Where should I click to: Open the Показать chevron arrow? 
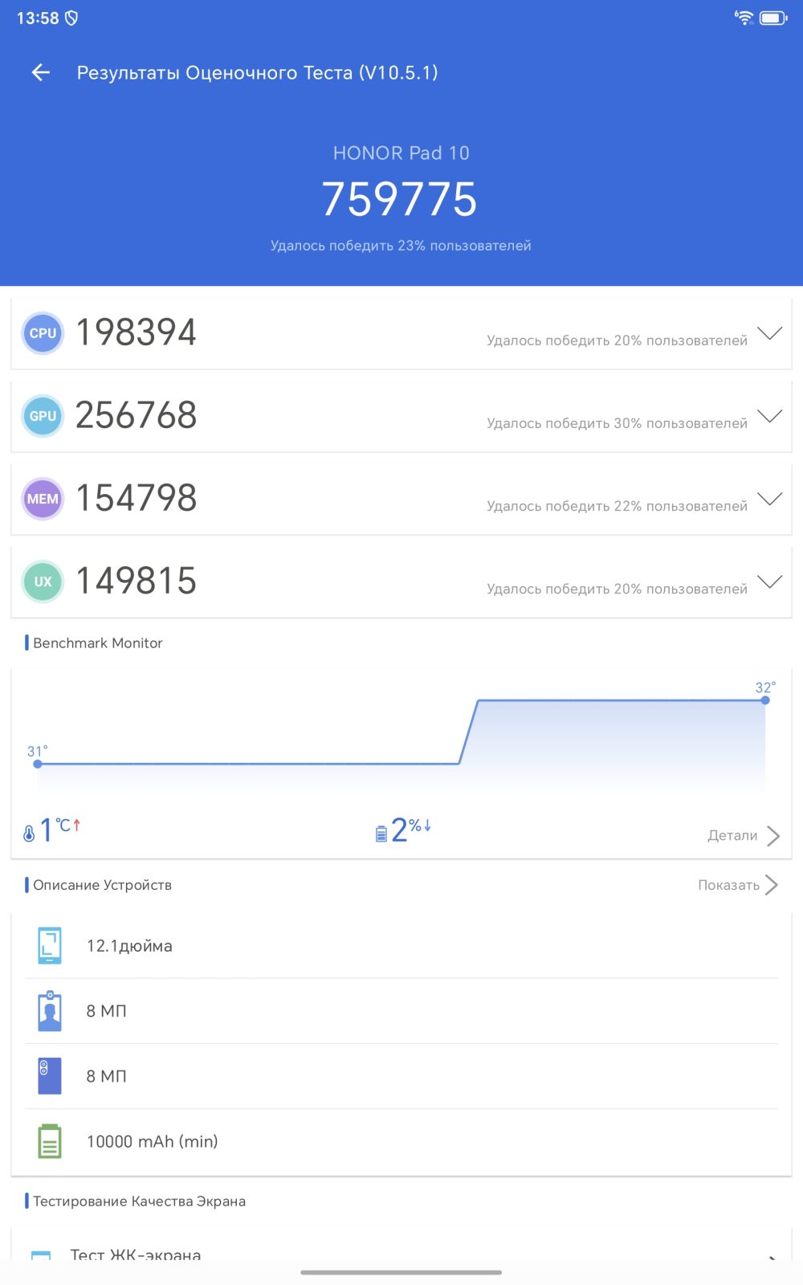[x=772, y=885]
